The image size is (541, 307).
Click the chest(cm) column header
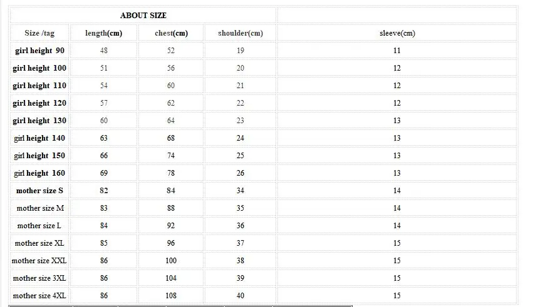pyautogui.click(x=171, y=33)
